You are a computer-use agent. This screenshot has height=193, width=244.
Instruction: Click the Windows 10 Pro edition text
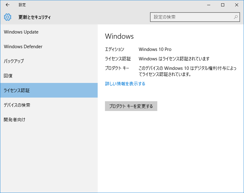[x=155, y=49]
